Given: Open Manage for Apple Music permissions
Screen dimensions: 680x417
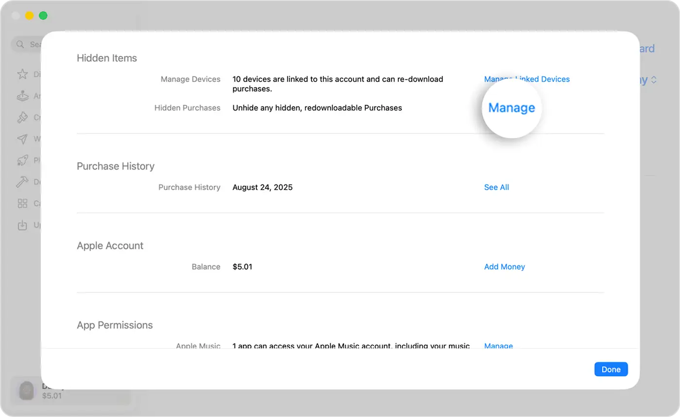Looking at the screenshot, I should pyautogui.click(x=498, y=345).
